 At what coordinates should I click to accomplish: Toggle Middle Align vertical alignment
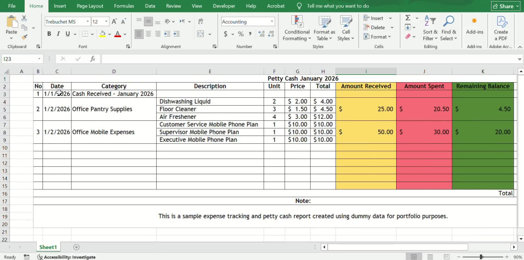click(149, 21)
